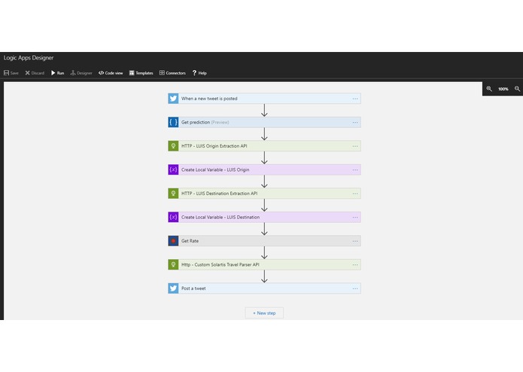
Task: Click the green HTTP icon for LUIS Origin Extraction
Action: click(x=173, y=146)
